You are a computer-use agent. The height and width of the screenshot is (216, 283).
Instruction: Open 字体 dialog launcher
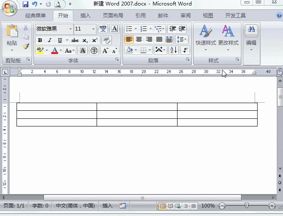[x=117, y=59]
